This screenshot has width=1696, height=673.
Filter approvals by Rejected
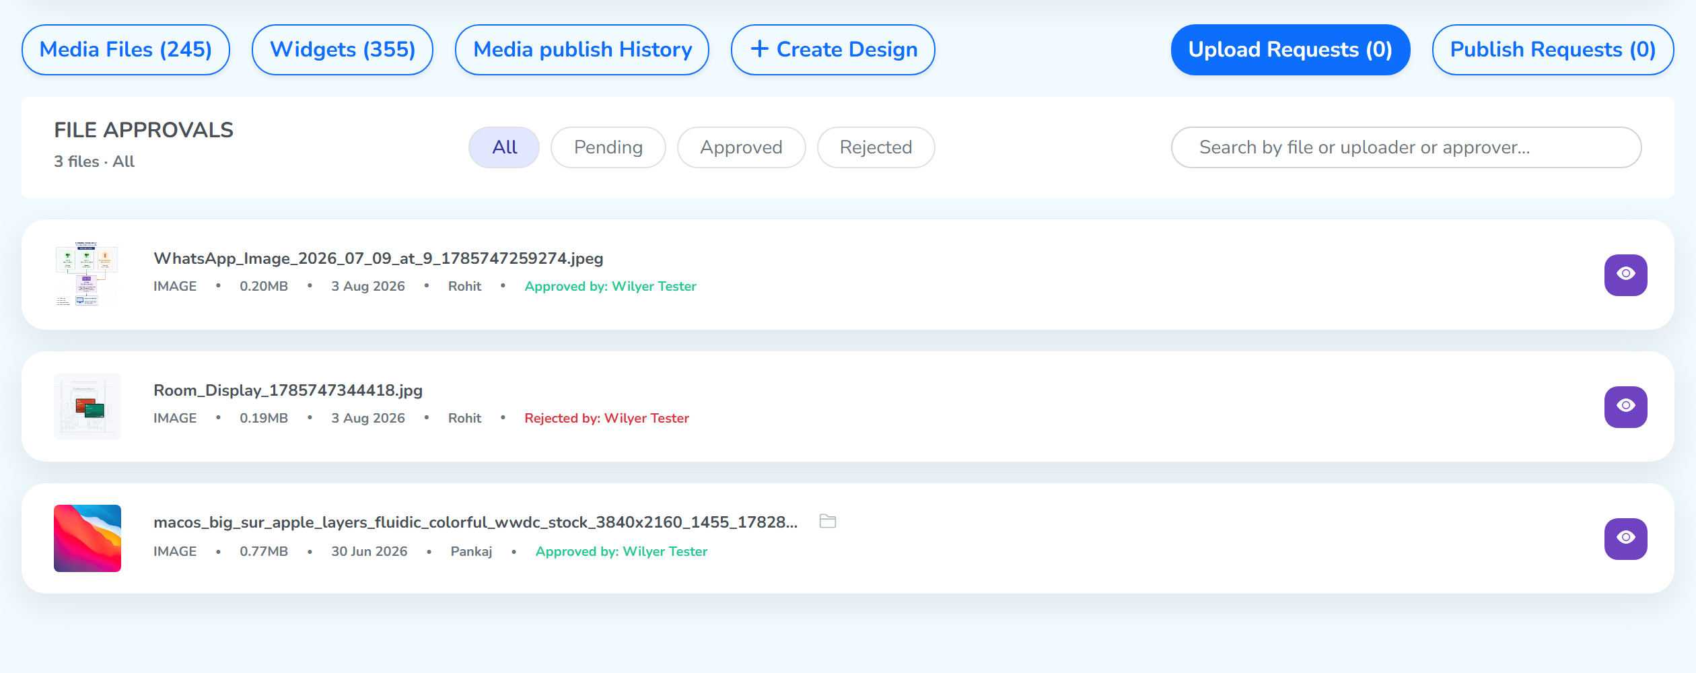tap(876, 147)
